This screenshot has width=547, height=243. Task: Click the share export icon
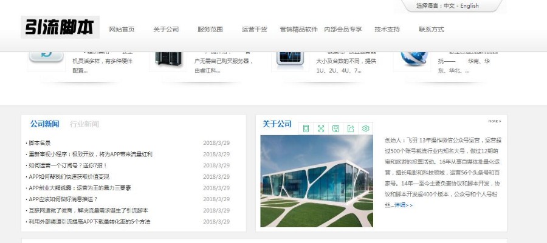(351, 128)
